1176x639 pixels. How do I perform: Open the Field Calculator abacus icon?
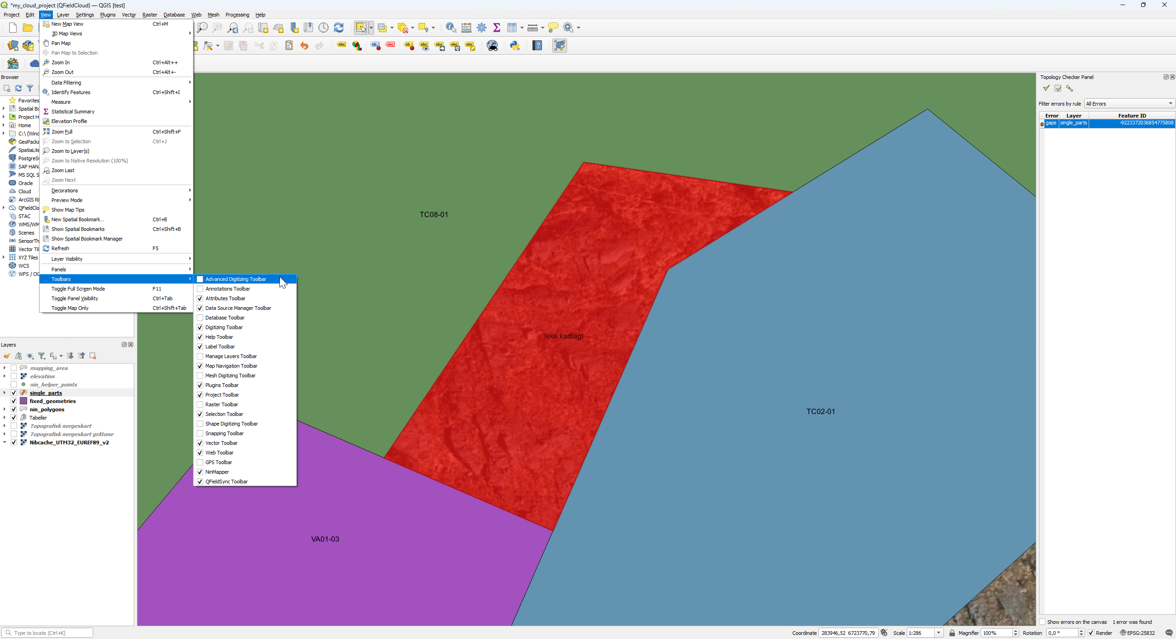point(466,28)
